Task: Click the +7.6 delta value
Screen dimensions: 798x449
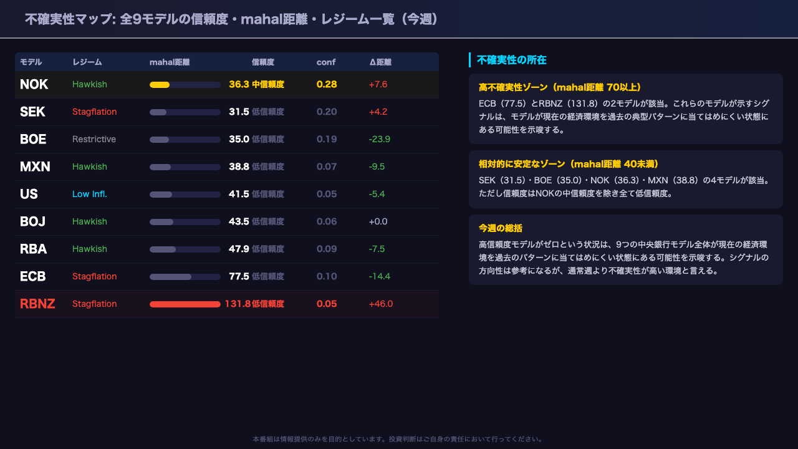Action: [x=378, y=84]
